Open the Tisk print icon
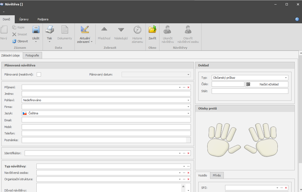The image size is (302, 192). (49, 30)
